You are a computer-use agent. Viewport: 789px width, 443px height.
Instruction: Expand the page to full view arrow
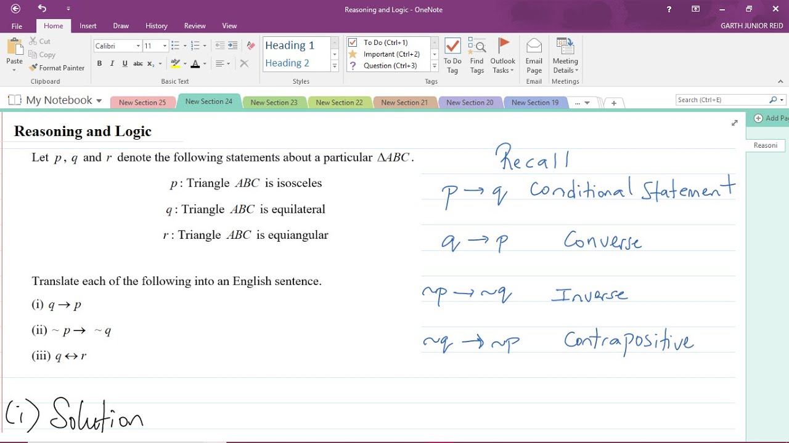[734, 123]
